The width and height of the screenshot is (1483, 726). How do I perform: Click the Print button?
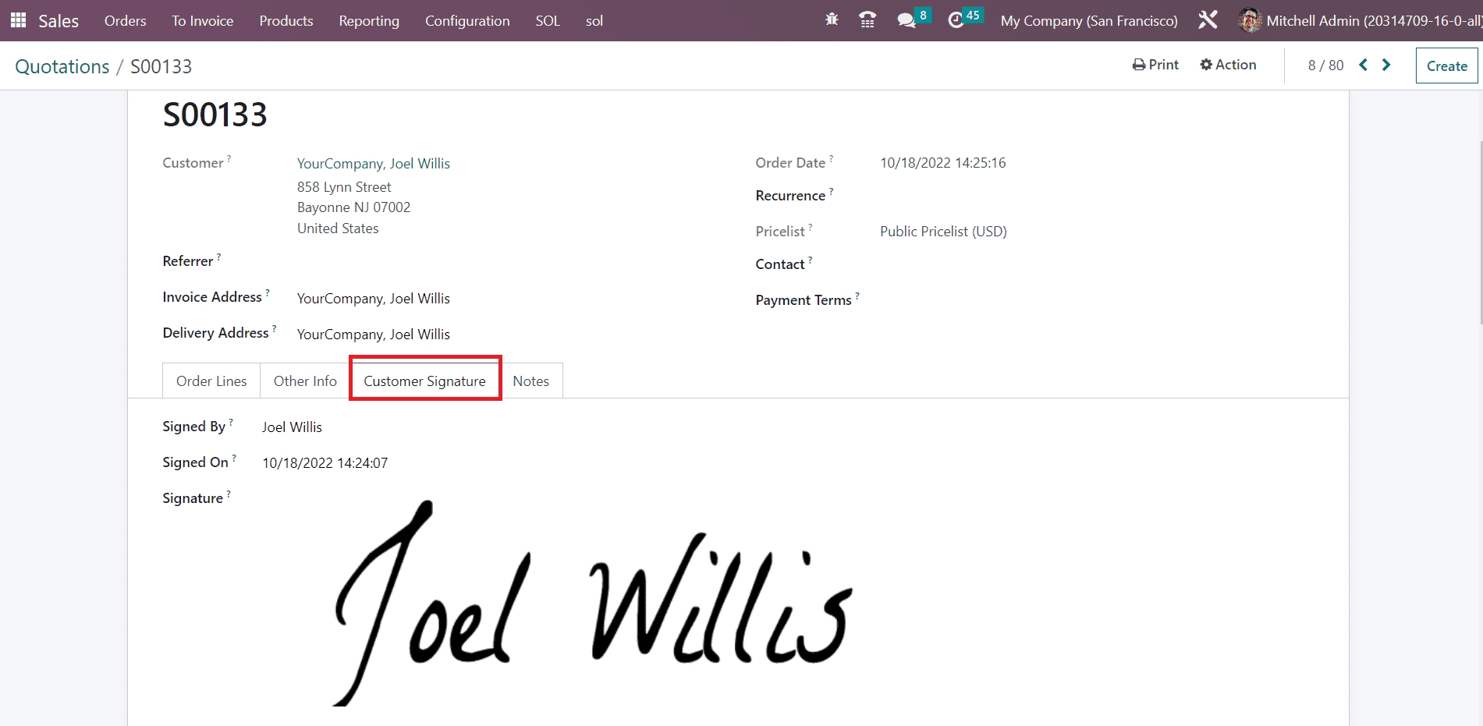click(x=1155, y=65)
